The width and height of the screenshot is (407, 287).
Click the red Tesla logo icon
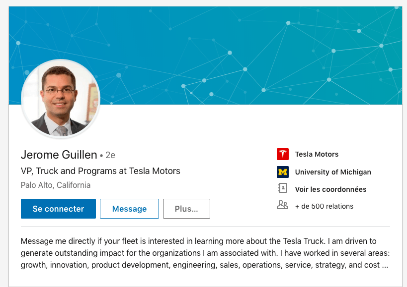(x=283, y=154)
